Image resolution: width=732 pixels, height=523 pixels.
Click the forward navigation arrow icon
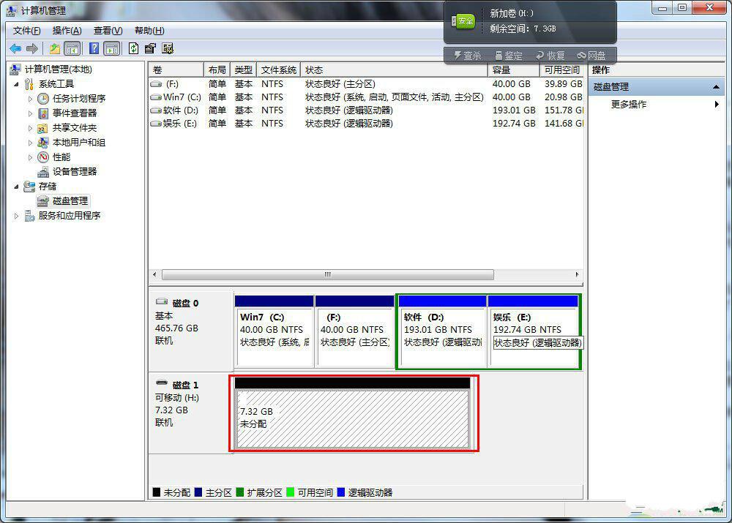pos(31,48)
